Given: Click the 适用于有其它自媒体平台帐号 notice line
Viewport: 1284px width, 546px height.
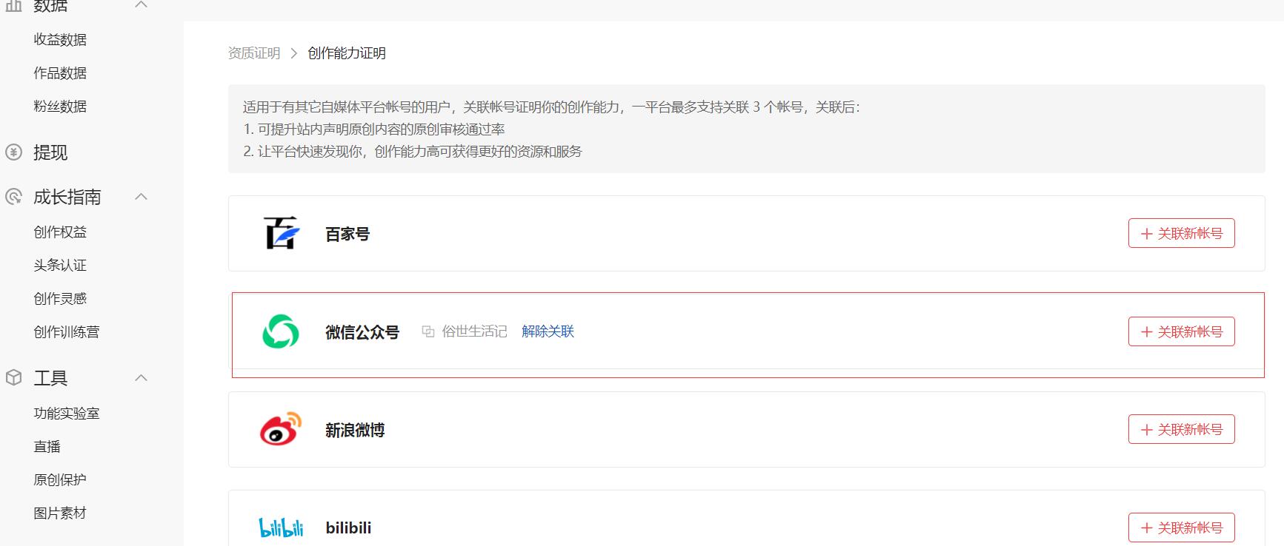Looking at the screenshot, I should click(x=552, y=107).
